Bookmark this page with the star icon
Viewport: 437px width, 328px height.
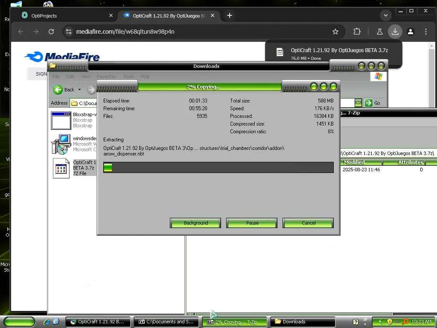coord(335,32)
